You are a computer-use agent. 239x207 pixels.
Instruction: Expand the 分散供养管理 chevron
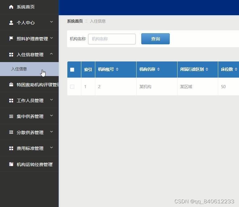click(x=52, y=132)
